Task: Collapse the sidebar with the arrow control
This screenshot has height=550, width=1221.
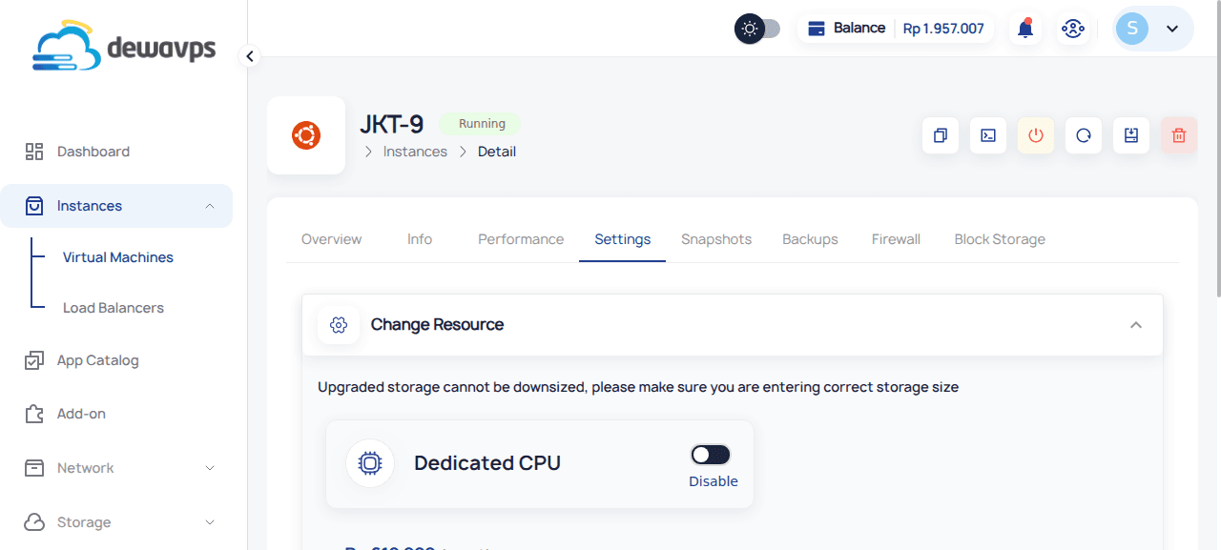Action: pyautogui.click(x=249, y=56)
